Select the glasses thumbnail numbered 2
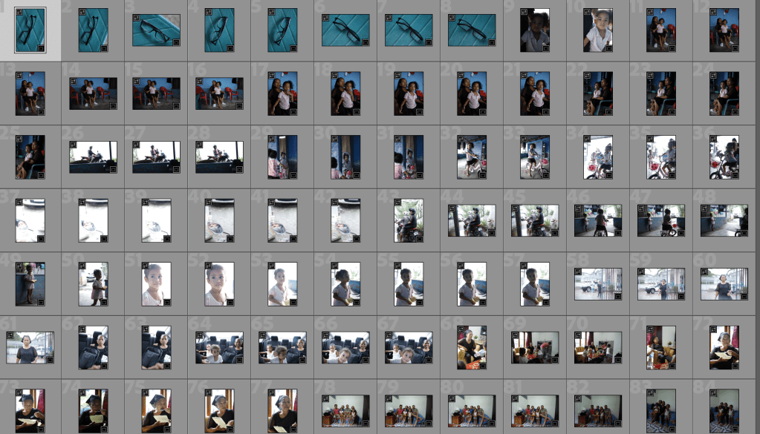This screenshot has width=760, height=434. 93,30
